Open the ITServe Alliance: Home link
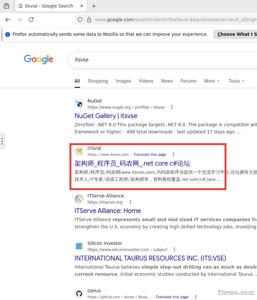The image size is (257, 300). coord(108,211)
